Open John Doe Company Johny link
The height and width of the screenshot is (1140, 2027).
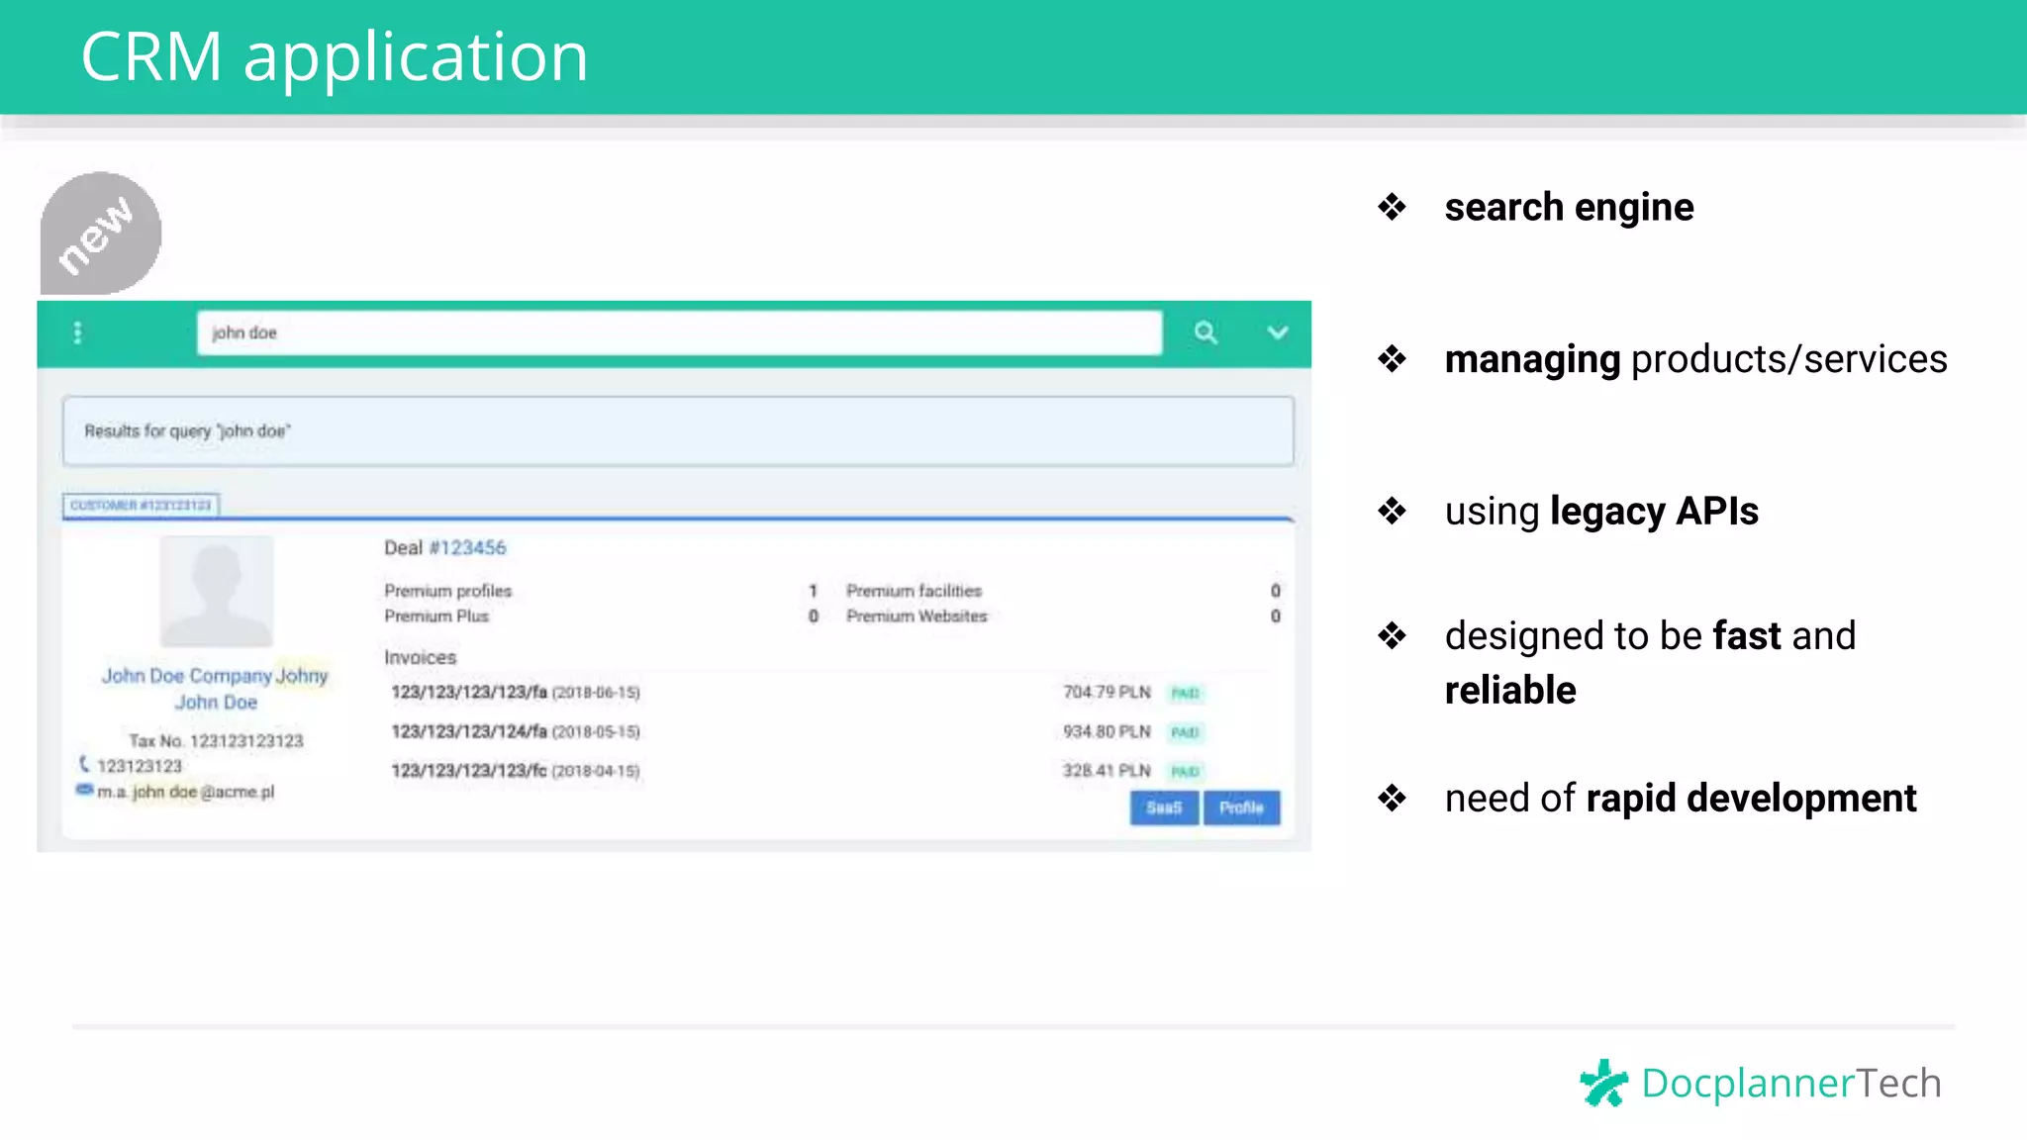click(x=215, y=676)
